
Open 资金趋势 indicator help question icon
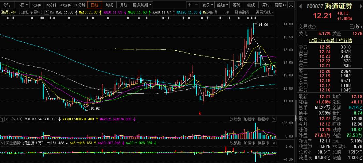pos(3,143)
